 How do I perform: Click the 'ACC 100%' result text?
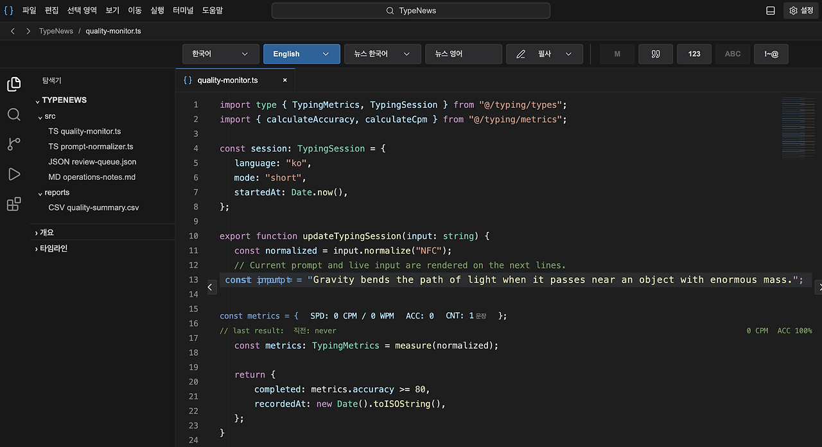coord(795,331)
